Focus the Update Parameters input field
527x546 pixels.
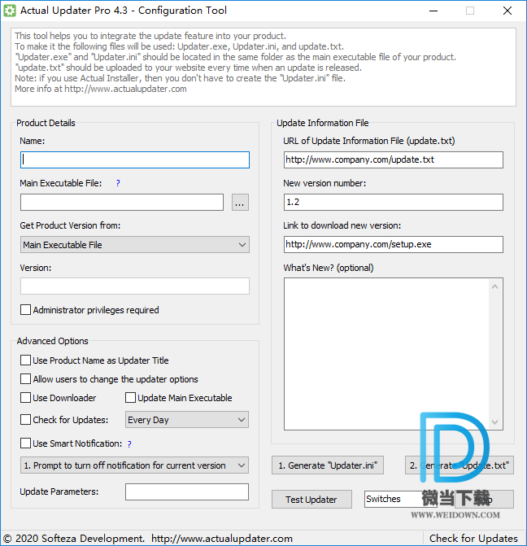187,491
